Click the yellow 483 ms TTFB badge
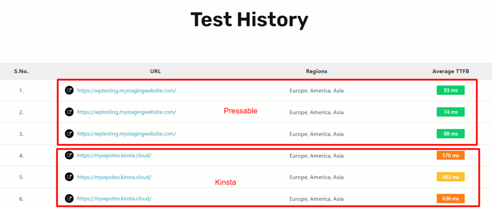The image size is (492, 209). pos(450,177)
